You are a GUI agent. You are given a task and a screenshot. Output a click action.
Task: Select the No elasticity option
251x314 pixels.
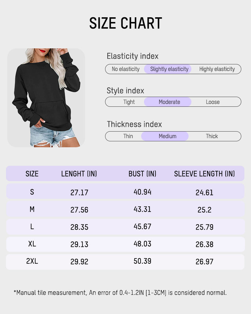(125, 69)
